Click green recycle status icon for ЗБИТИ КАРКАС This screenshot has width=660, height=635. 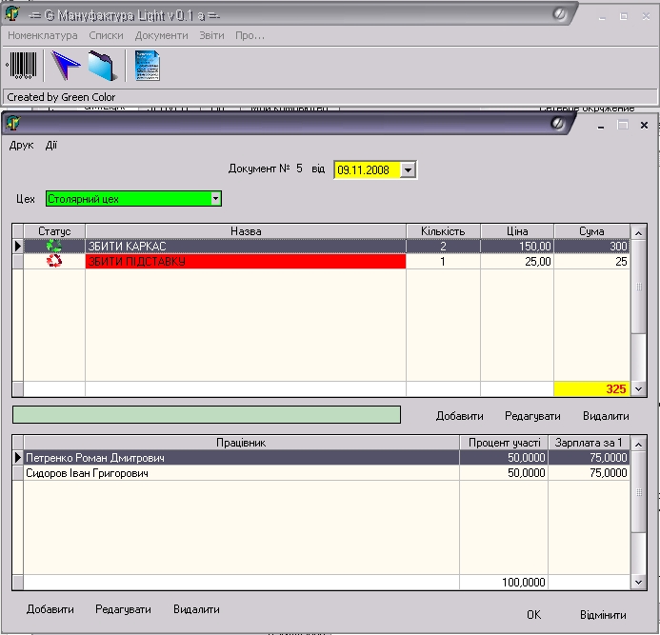coord(54,246)
